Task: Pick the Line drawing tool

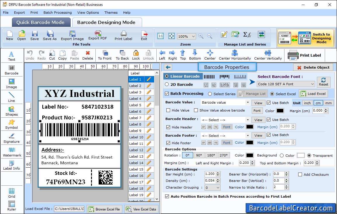Action: (x=12, y=97)
